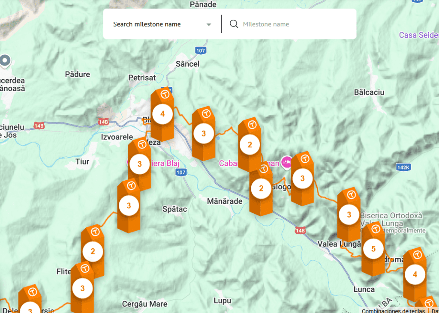Click the pink Cabana lodging pin icon

[287, 162]
